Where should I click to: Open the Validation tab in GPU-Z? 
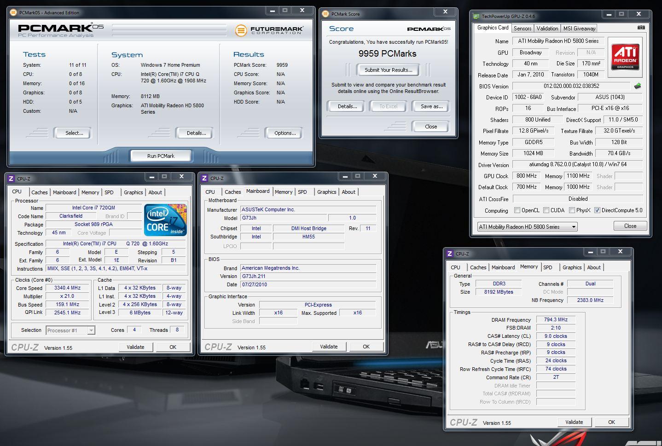point(547,29)
